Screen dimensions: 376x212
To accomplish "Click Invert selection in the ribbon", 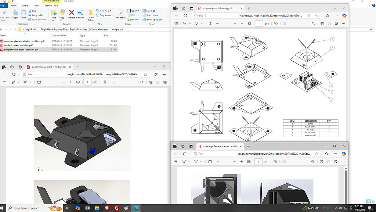I will pos(154,19).
